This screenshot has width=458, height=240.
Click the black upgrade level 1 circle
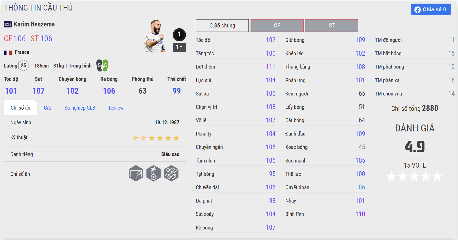(x=179, y=35)
